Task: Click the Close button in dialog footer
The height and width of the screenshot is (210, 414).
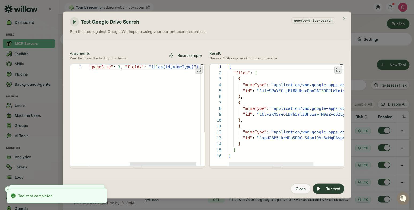Action: [301, 189]
